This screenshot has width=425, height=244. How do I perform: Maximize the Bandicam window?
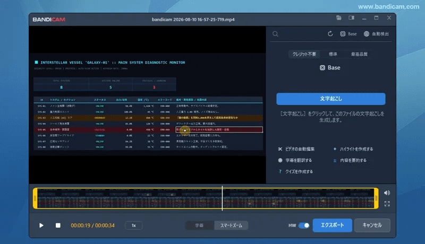376,18
